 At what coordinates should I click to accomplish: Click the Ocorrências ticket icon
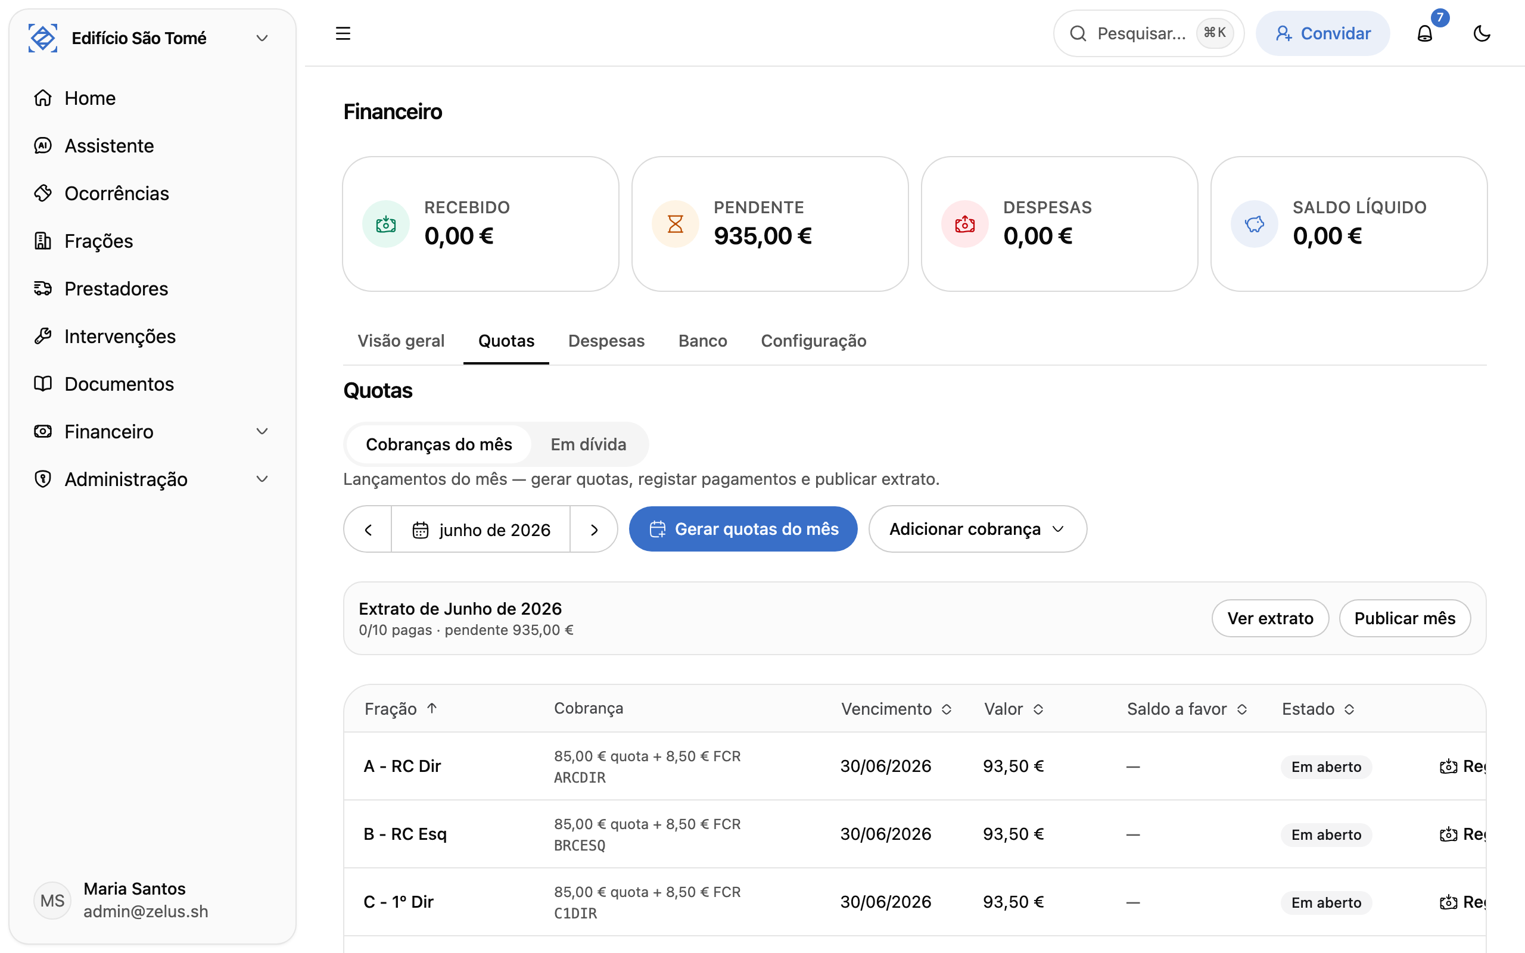tap(43, 193)
